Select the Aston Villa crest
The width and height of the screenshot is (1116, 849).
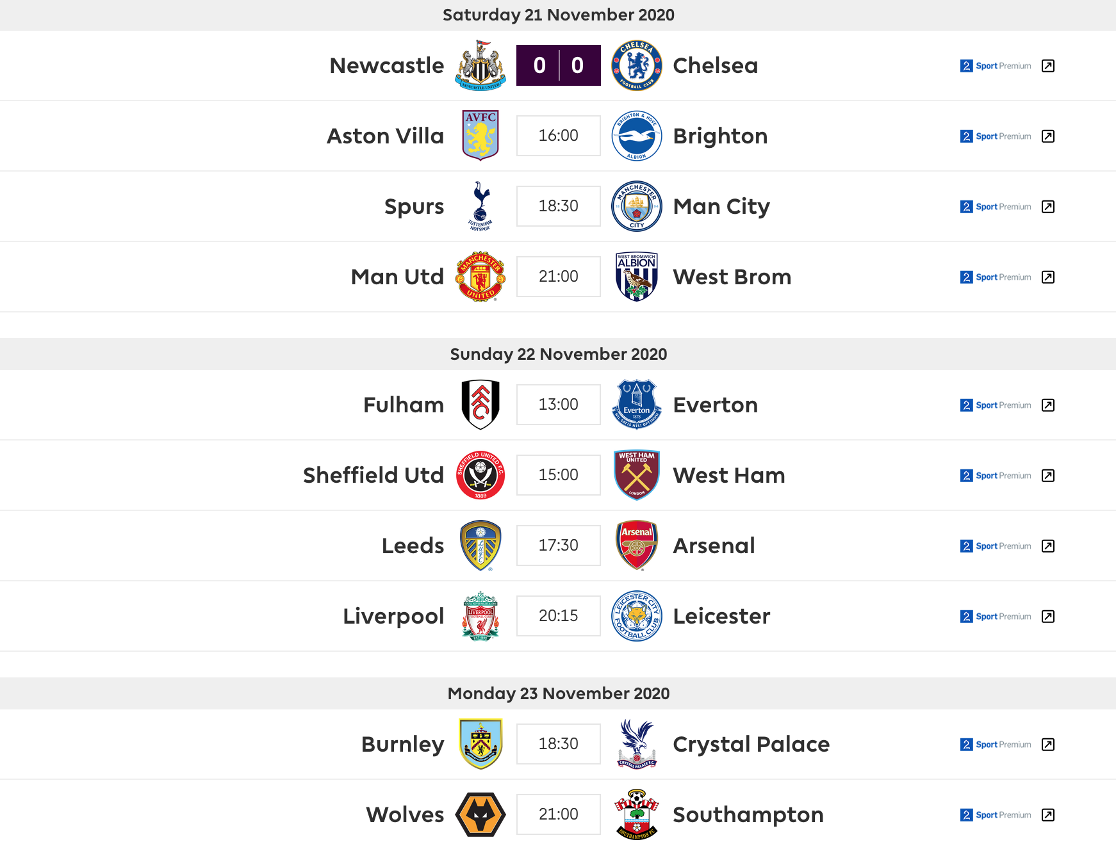point(480,136)
